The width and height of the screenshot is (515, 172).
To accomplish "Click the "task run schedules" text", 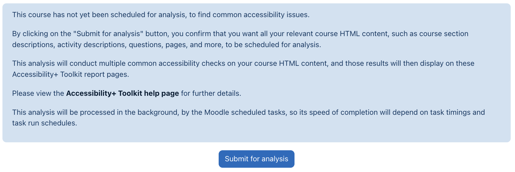I will coord(44,123).
